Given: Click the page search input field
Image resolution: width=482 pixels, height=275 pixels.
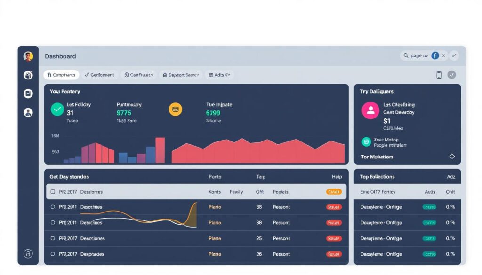Looking at the screenshot, I should point(418,55).
